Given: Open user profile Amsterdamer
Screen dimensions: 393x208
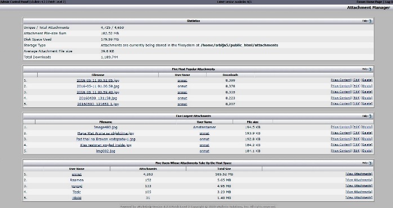Looking at the screenshot, I should click(204, 127).
